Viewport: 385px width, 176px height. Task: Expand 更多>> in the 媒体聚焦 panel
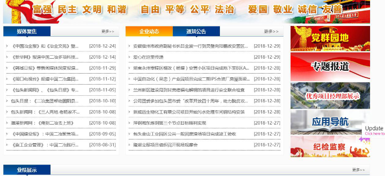(x=108, y=31)
